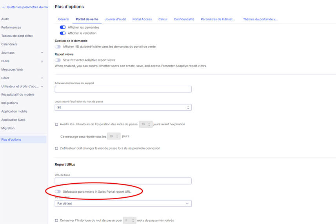Click the back arrow to quit model settings

4,7
